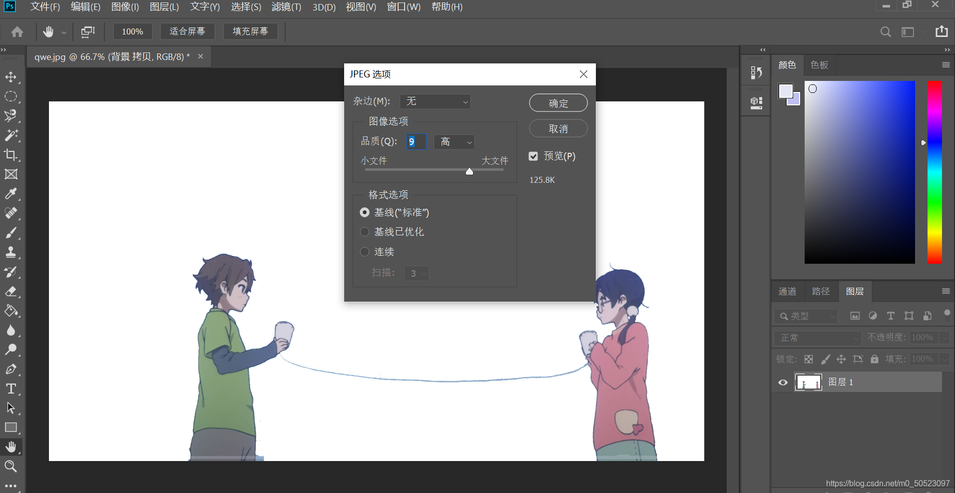Screen dimensions: 955x493
Task: Select the Crop tool
Action: coord(11,155)
